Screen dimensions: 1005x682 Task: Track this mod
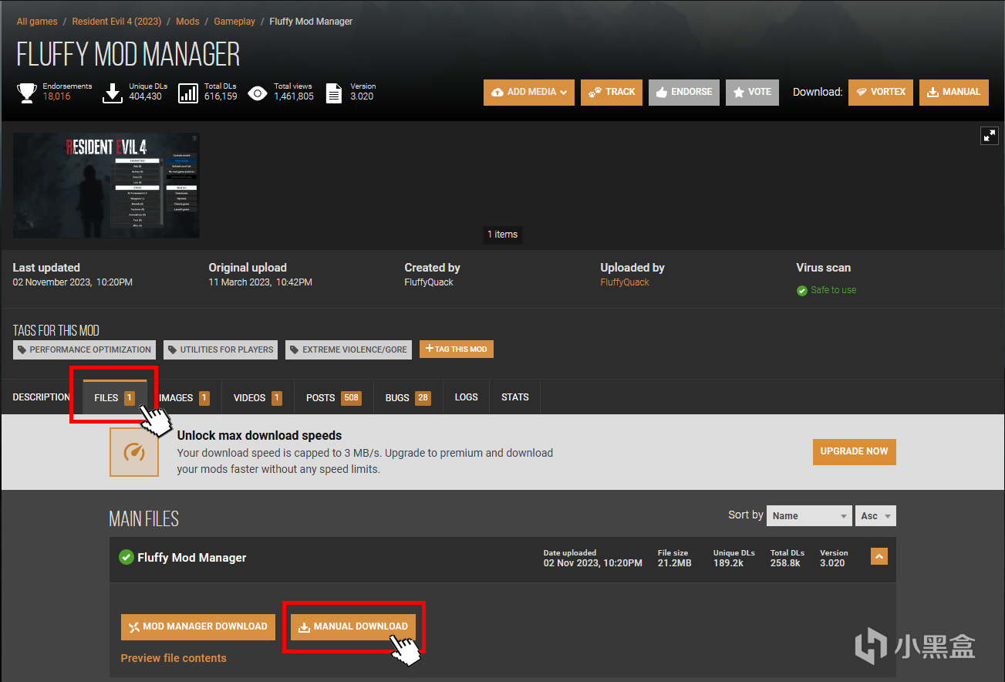tap(612, 92)
